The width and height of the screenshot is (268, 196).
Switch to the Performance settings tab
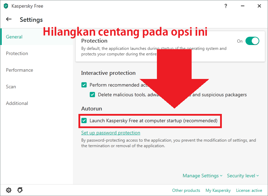point(36,70)
